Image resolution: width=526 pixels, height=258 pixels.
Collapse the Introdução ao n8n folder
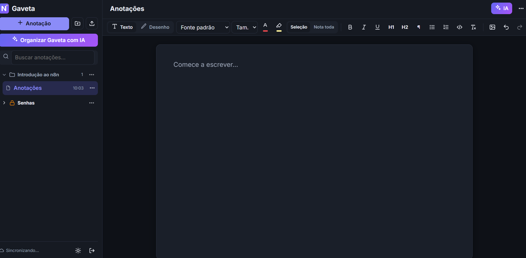[4, 75]
